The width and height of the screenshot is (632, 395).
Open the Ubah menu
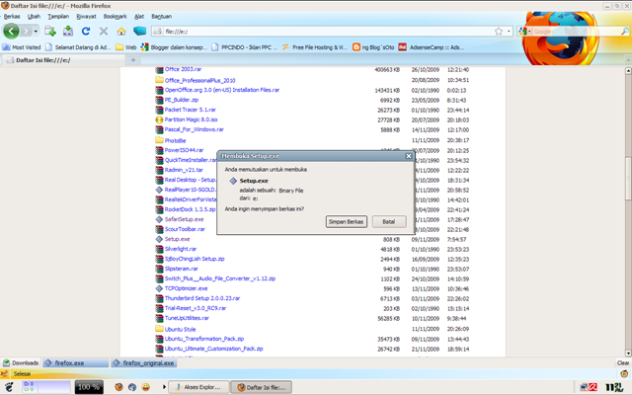(34, 17)
